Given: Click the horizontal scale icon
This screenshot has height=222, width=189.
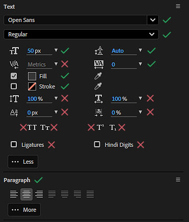Looking at the screenshot, I should (99, 99).
